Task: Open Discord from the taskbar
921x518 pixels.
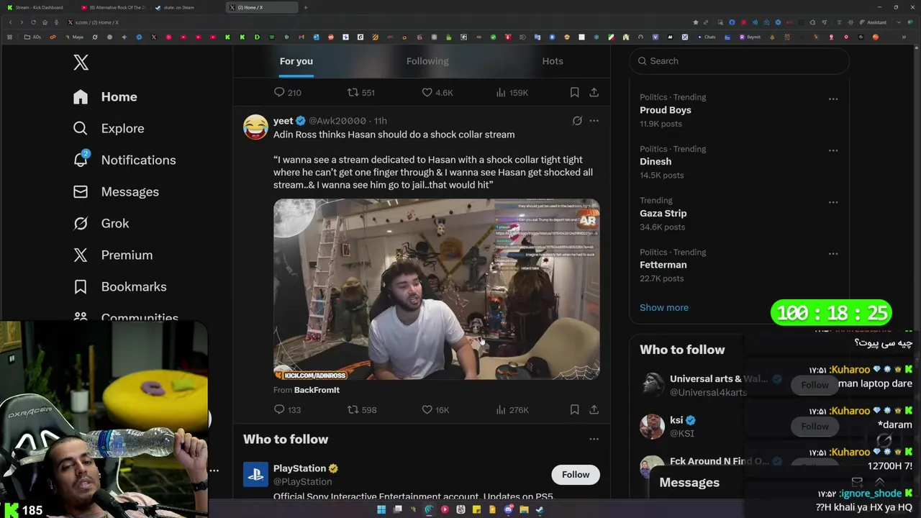Action: pos(508,510)
